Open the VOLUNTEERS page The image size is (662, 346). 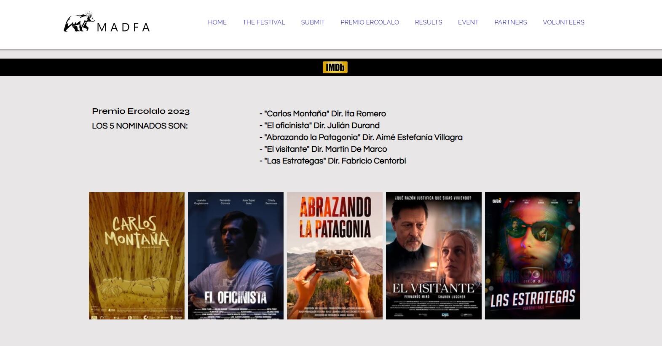point(563,22)
